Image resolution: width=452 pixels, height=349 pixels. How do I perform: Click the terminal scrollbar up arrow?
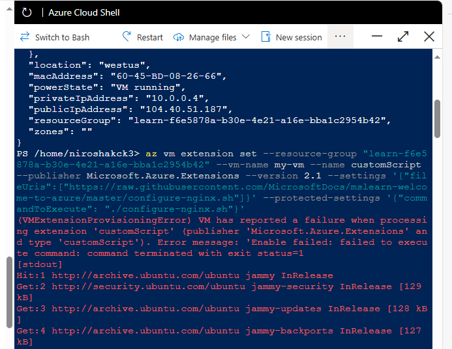pyautogui.click(x=437, y=57)
